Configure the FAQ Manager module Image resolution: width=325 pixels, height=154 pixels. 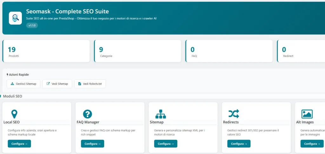92,144
